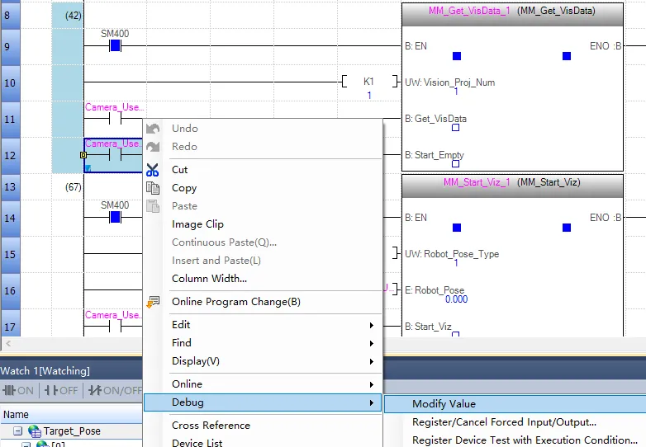Viewport: 646px width, 447px height.
Task: Click the ON button in Watch toolbar
Action: coord(19,390)
